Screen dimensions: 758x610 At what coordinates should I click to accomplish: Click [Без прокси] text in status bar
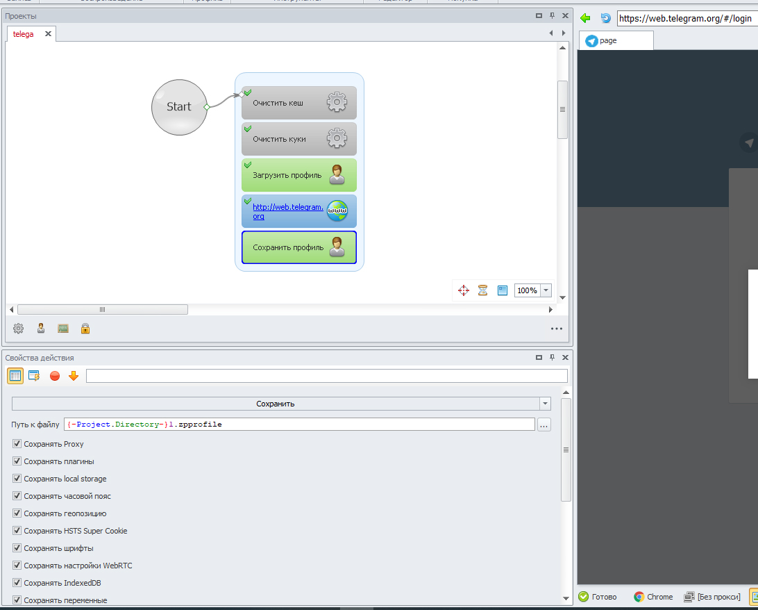[719, 597]
